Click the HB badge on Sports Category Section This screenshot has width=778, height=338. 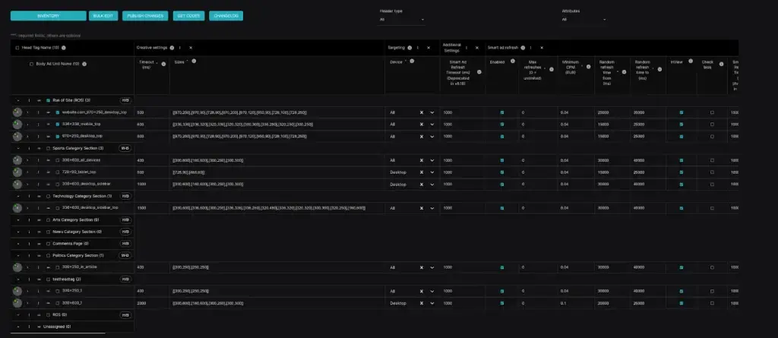click(125, 148)
